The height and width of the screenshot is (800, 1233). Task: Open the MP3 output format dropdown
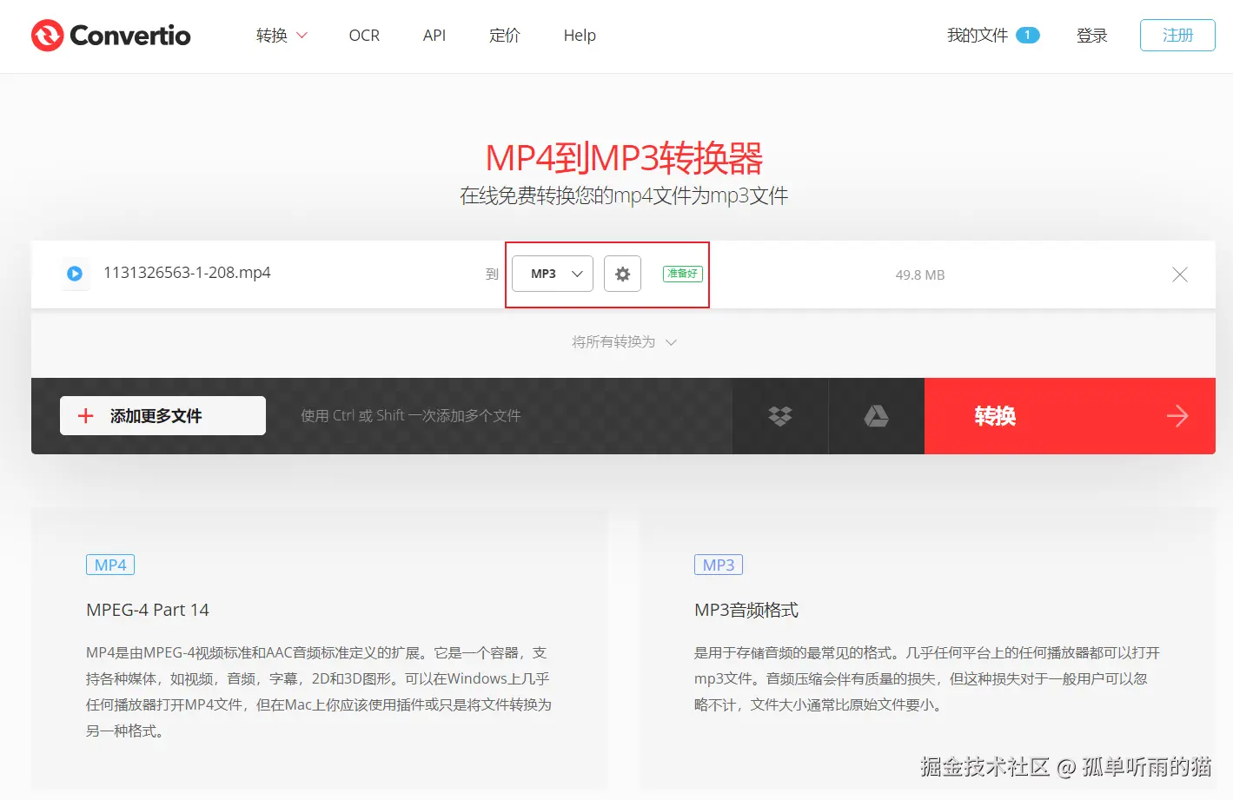[553, 274]
